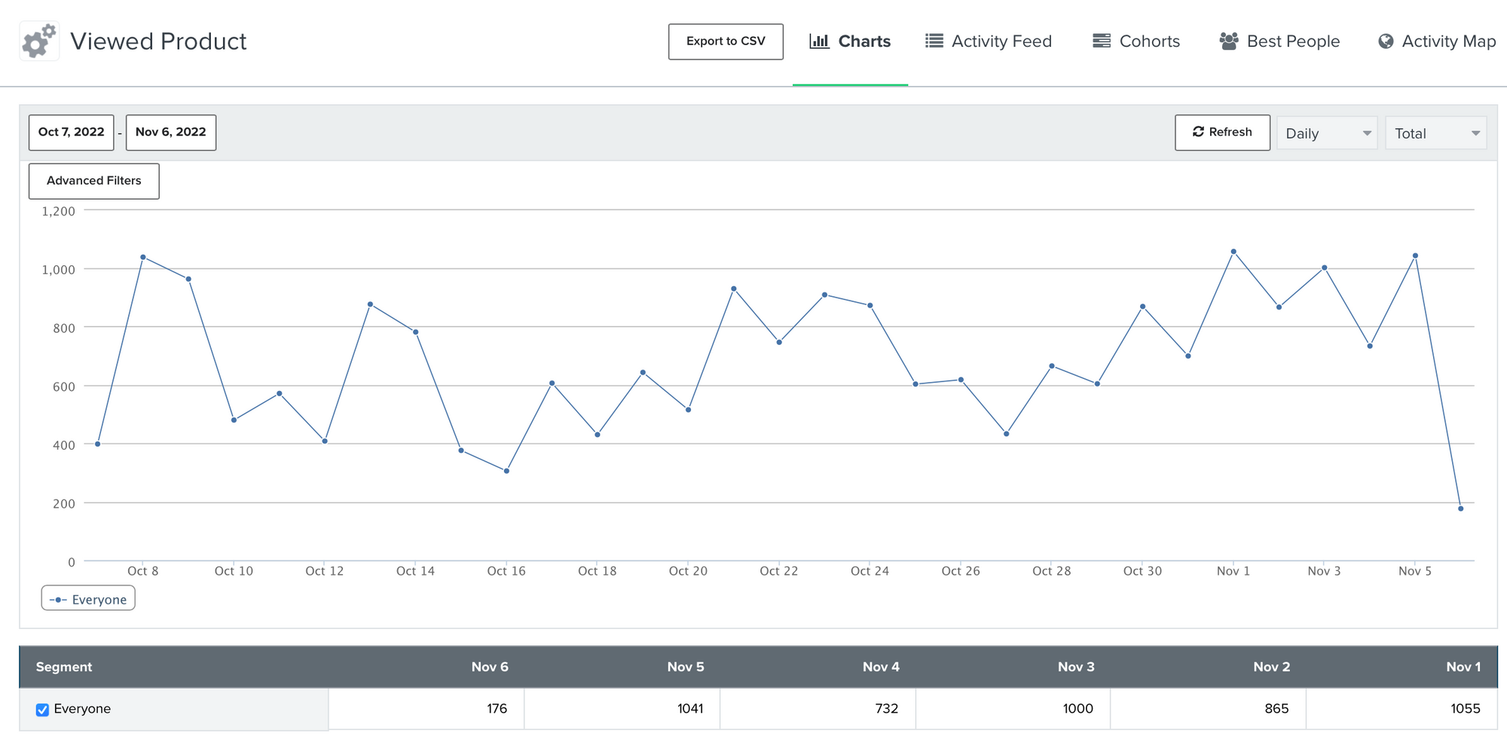Click the list icon next to Activity Feed
1507x739 pixels.
coord(934,41)
